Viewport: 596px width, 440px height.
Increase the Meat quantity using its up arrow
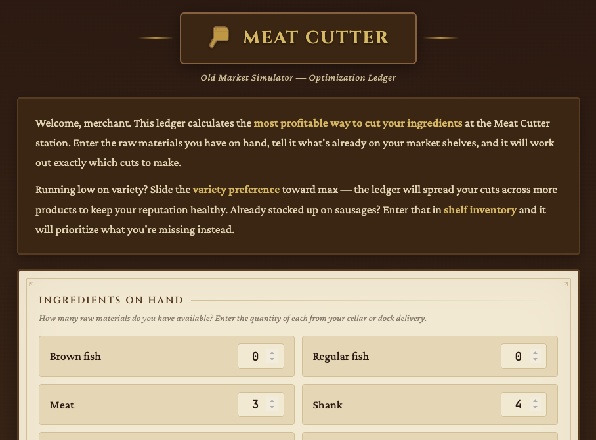271,401
